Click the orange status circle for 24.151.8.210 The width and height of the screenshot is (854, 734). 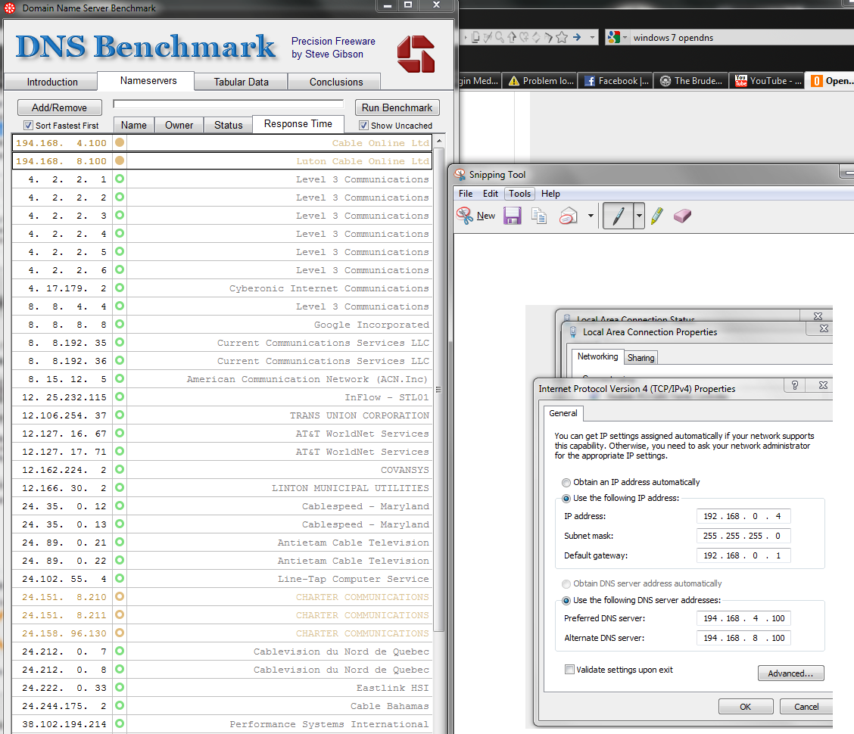point(120,596)
